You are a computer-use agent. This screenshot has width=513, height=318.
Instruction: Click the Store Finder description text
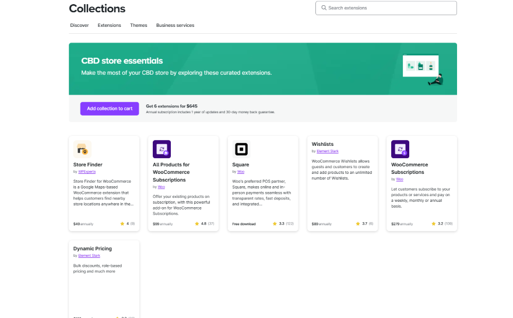[103, 193]
